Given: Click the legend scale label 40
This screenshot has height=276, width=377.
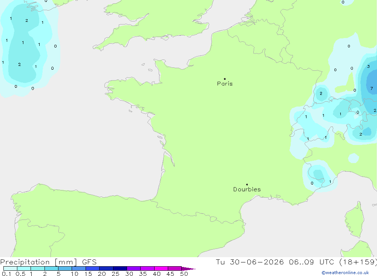Looking at the screenshot, I should (x=156, y=274).
